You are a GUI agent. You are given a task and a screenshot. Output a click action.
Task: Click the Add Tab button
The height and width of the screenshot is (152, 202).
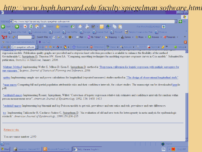(44, 42)
